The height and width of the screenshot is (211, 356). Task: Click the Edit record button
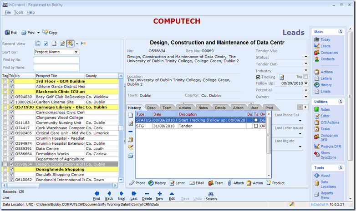tap(172, 196)
